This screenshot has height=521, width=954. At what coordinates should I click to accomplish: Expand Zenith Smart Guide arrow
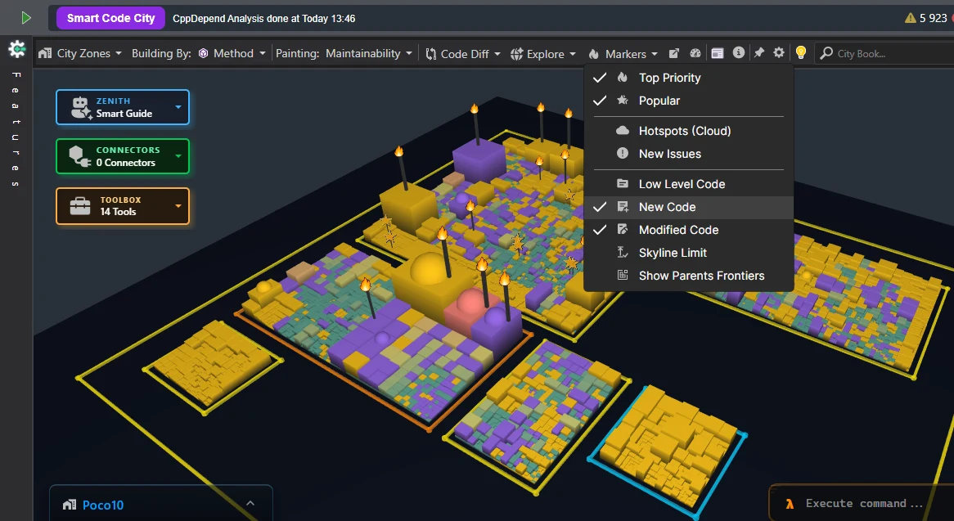tap(178, 107)
